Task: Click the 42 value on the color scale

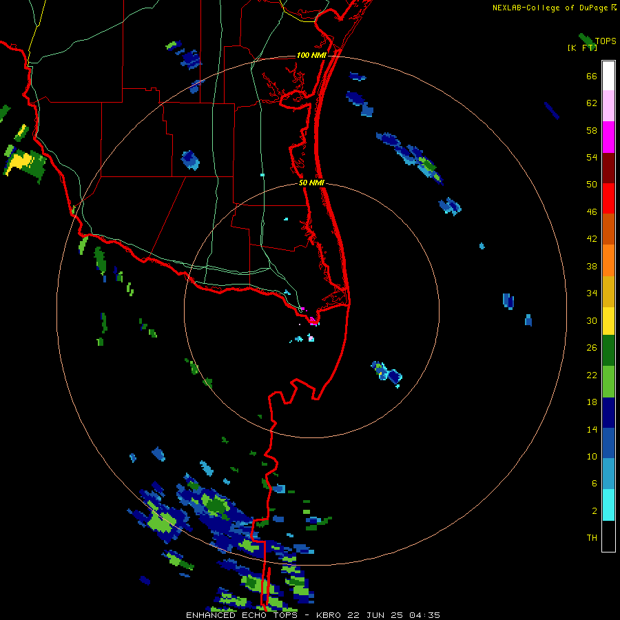Action: pyautogui.click(x=592, y=239)
